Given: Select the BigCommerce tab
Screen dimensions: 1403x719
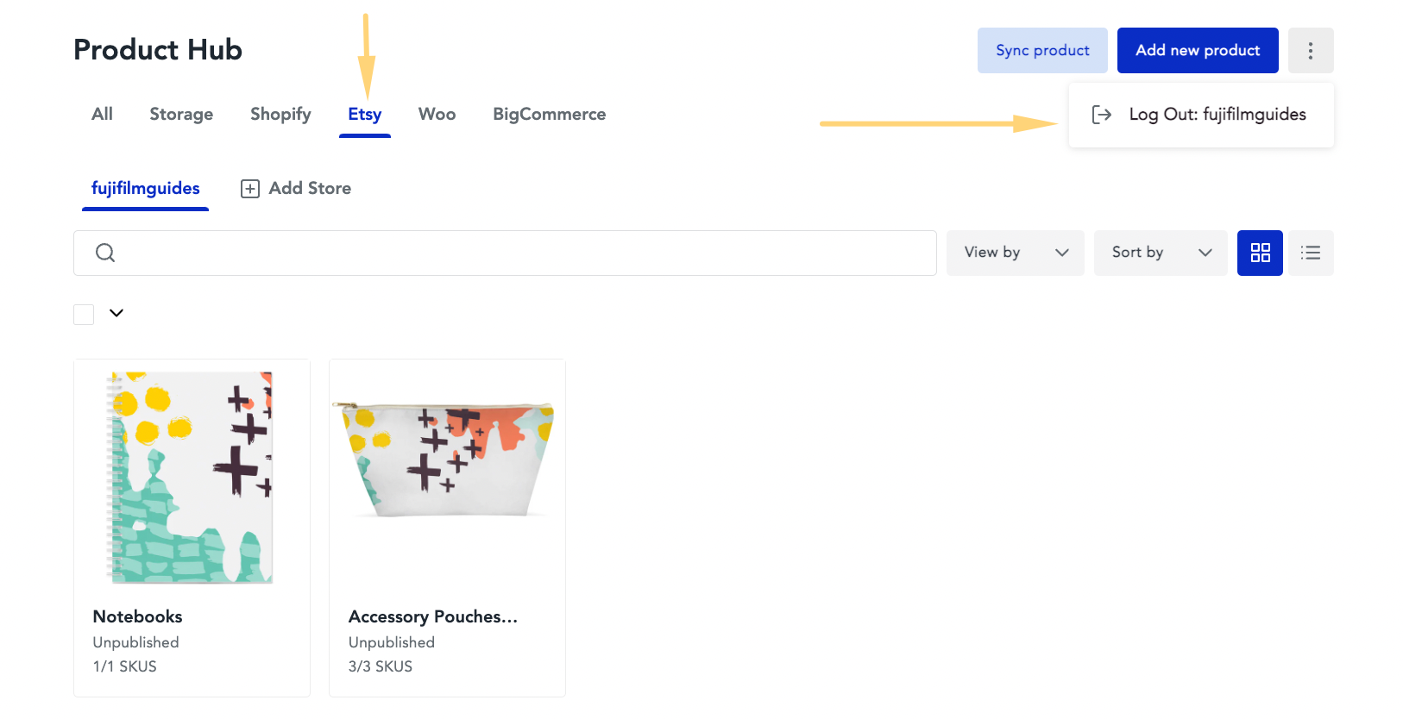Looking at the screenshot, I should [550, 114].
